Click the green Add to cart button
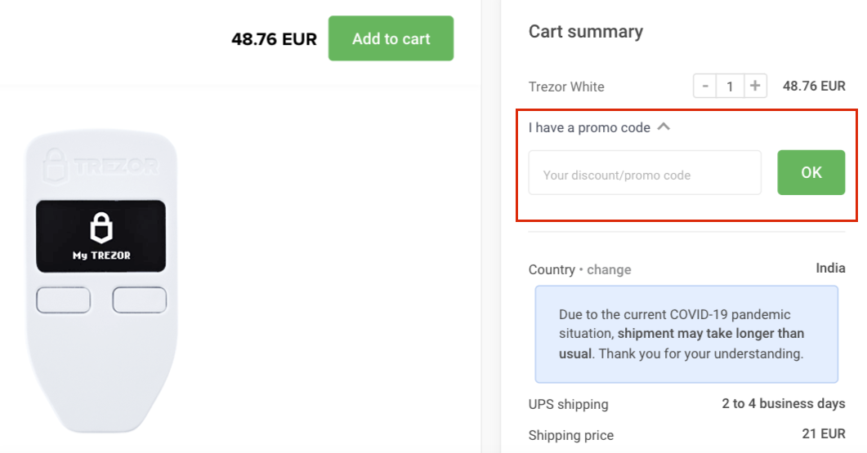 [x=391, y=38]
